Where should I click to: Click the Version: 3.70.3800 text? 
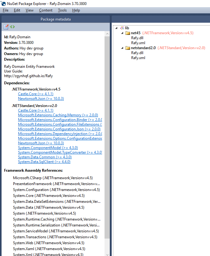point(19,43)
